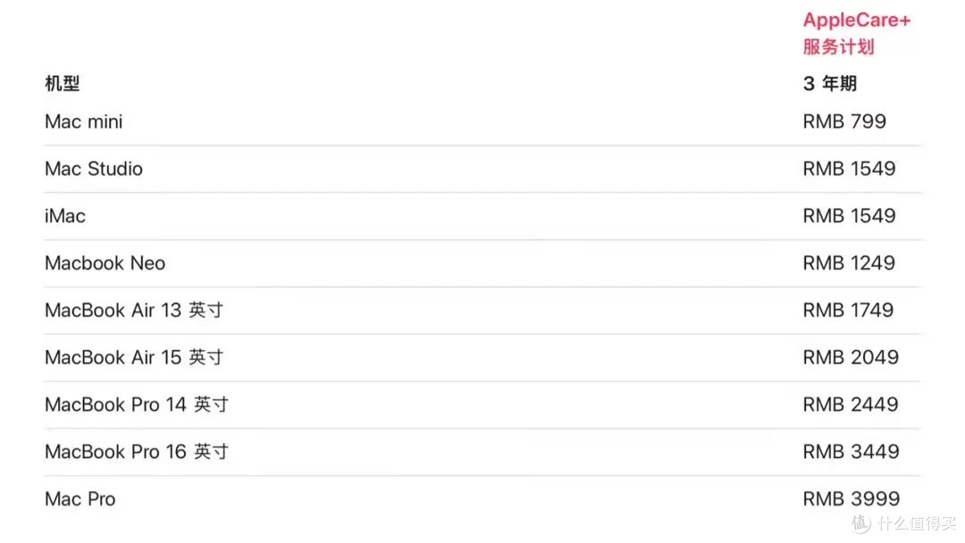Select MacBook Air 15 英寸 entry

tap(134, 357)
